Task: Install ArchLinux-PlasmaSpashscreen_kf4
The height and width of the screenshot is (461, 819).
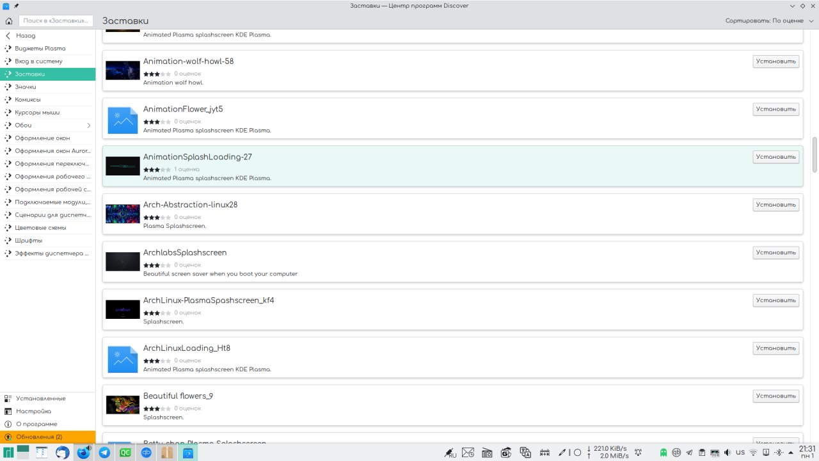Action: 775,300
